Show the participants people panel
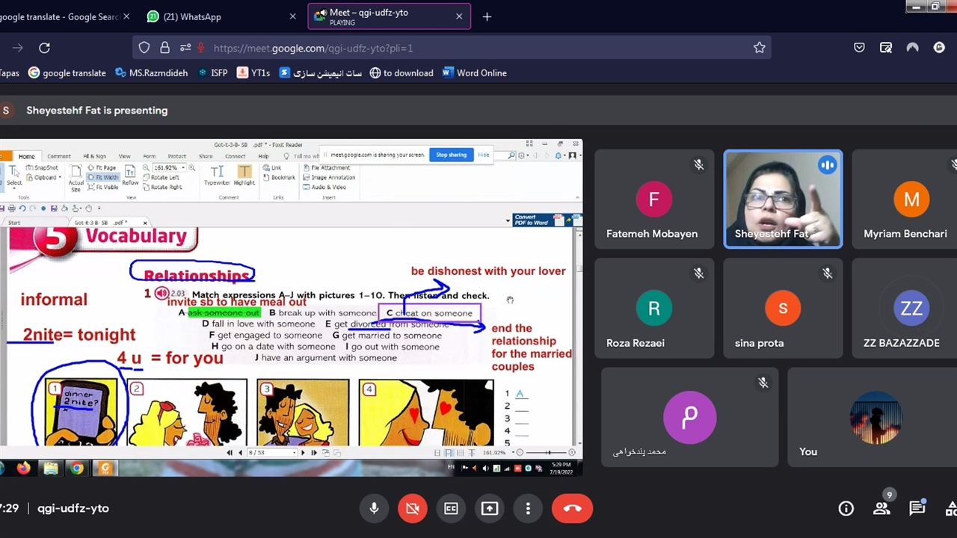957x538 pixels. 881,508
